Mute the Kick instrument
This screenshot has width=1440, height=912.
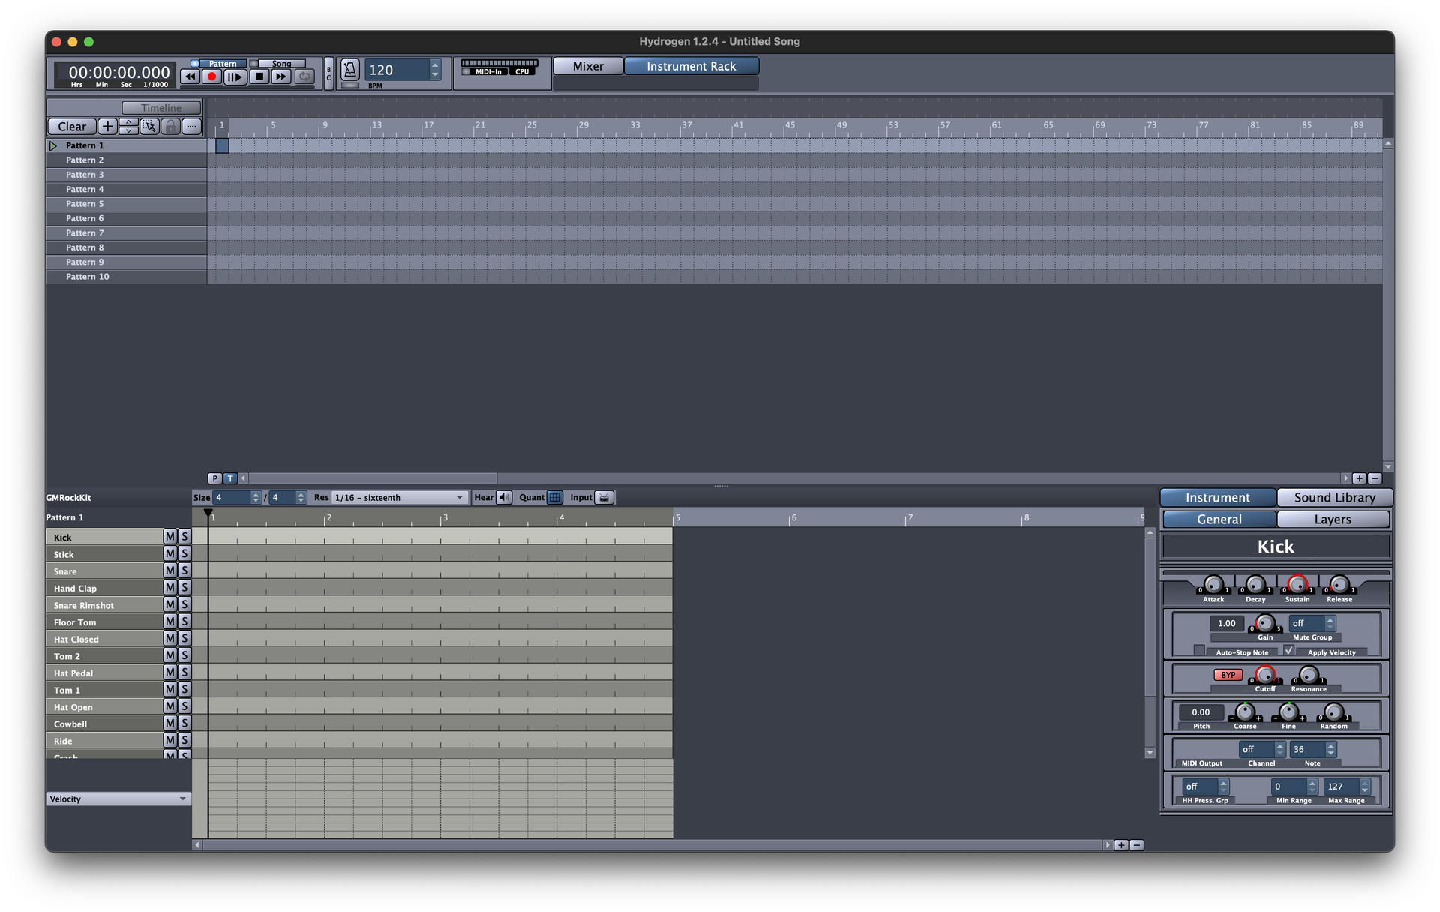170,537
